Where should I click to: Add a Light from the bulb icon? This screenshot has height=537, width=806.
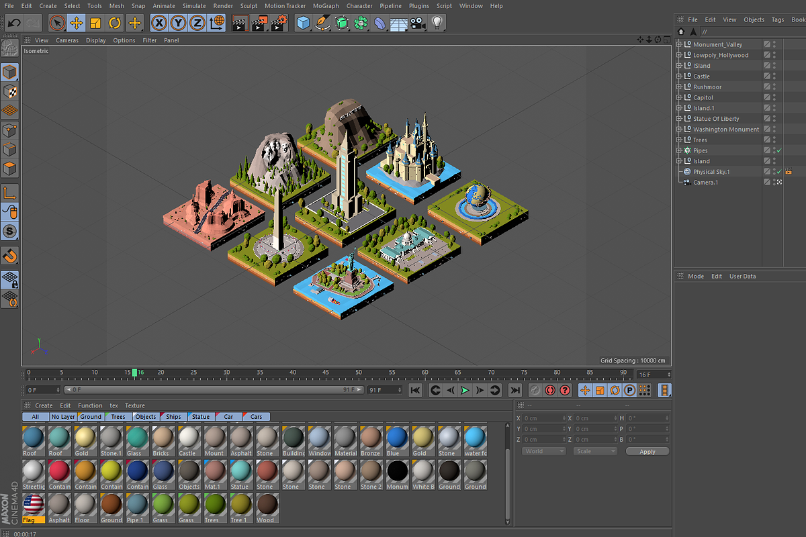(437, 23)
